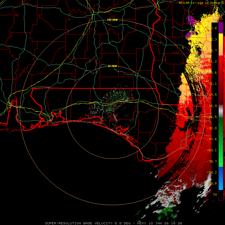Viewport: 225px width, 225px height.
Task: Click the 14.5 scale value
Action: [x=213, y=95]
